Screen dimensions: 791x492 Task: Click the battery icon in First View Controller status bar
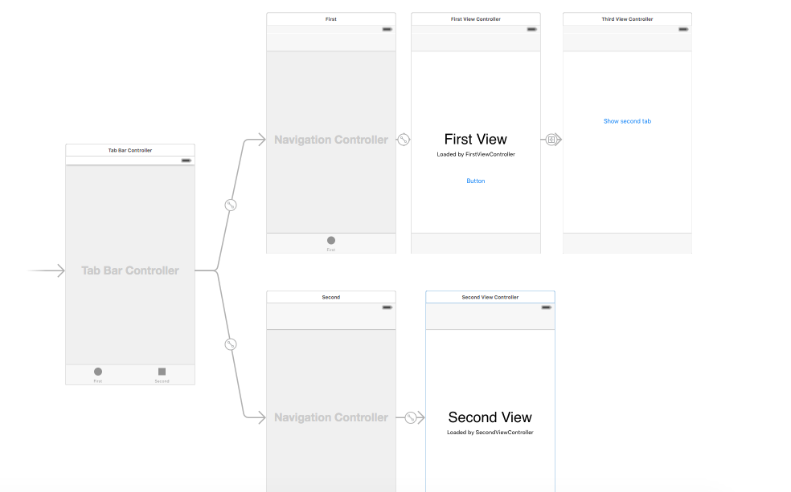tap(531, 29)
